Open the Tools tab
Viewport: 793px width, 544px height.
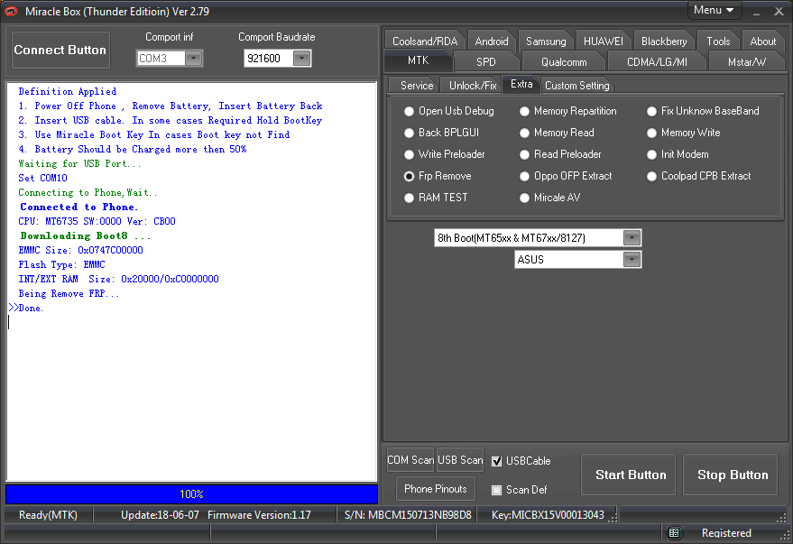(718, 41)
